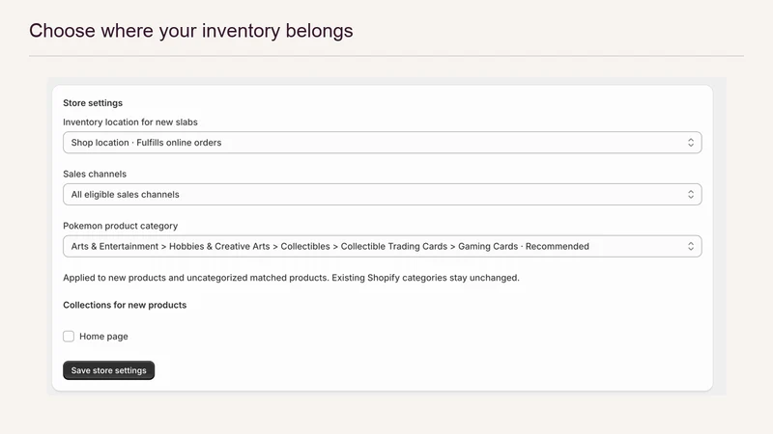The width and height of the screenshot is (773, 434).
Task: Click the 'Collections for new products' heading
Action: [x=125, y=305]
